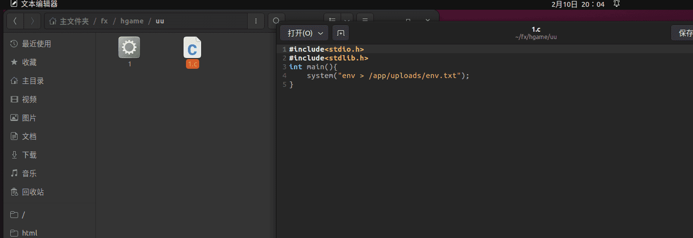The width and height of the screenshot is (693, 238).
Task: Open the path bar three-dot menu
Action: [x=255, y=21]
